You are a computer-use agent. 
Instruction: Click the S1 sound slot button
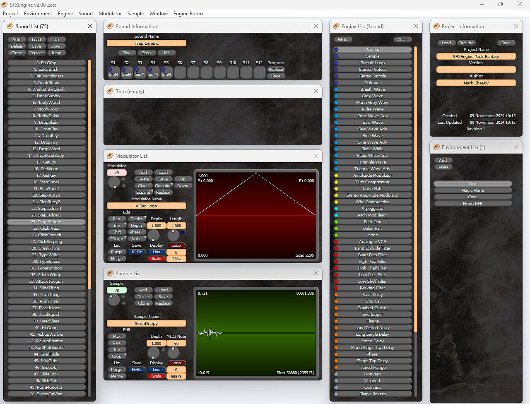(x=113, y=72)
